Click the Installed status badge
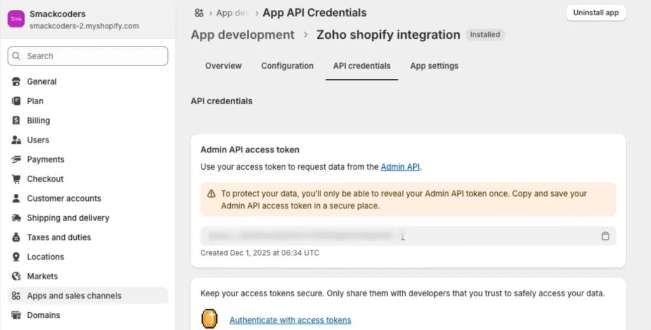 485,35
